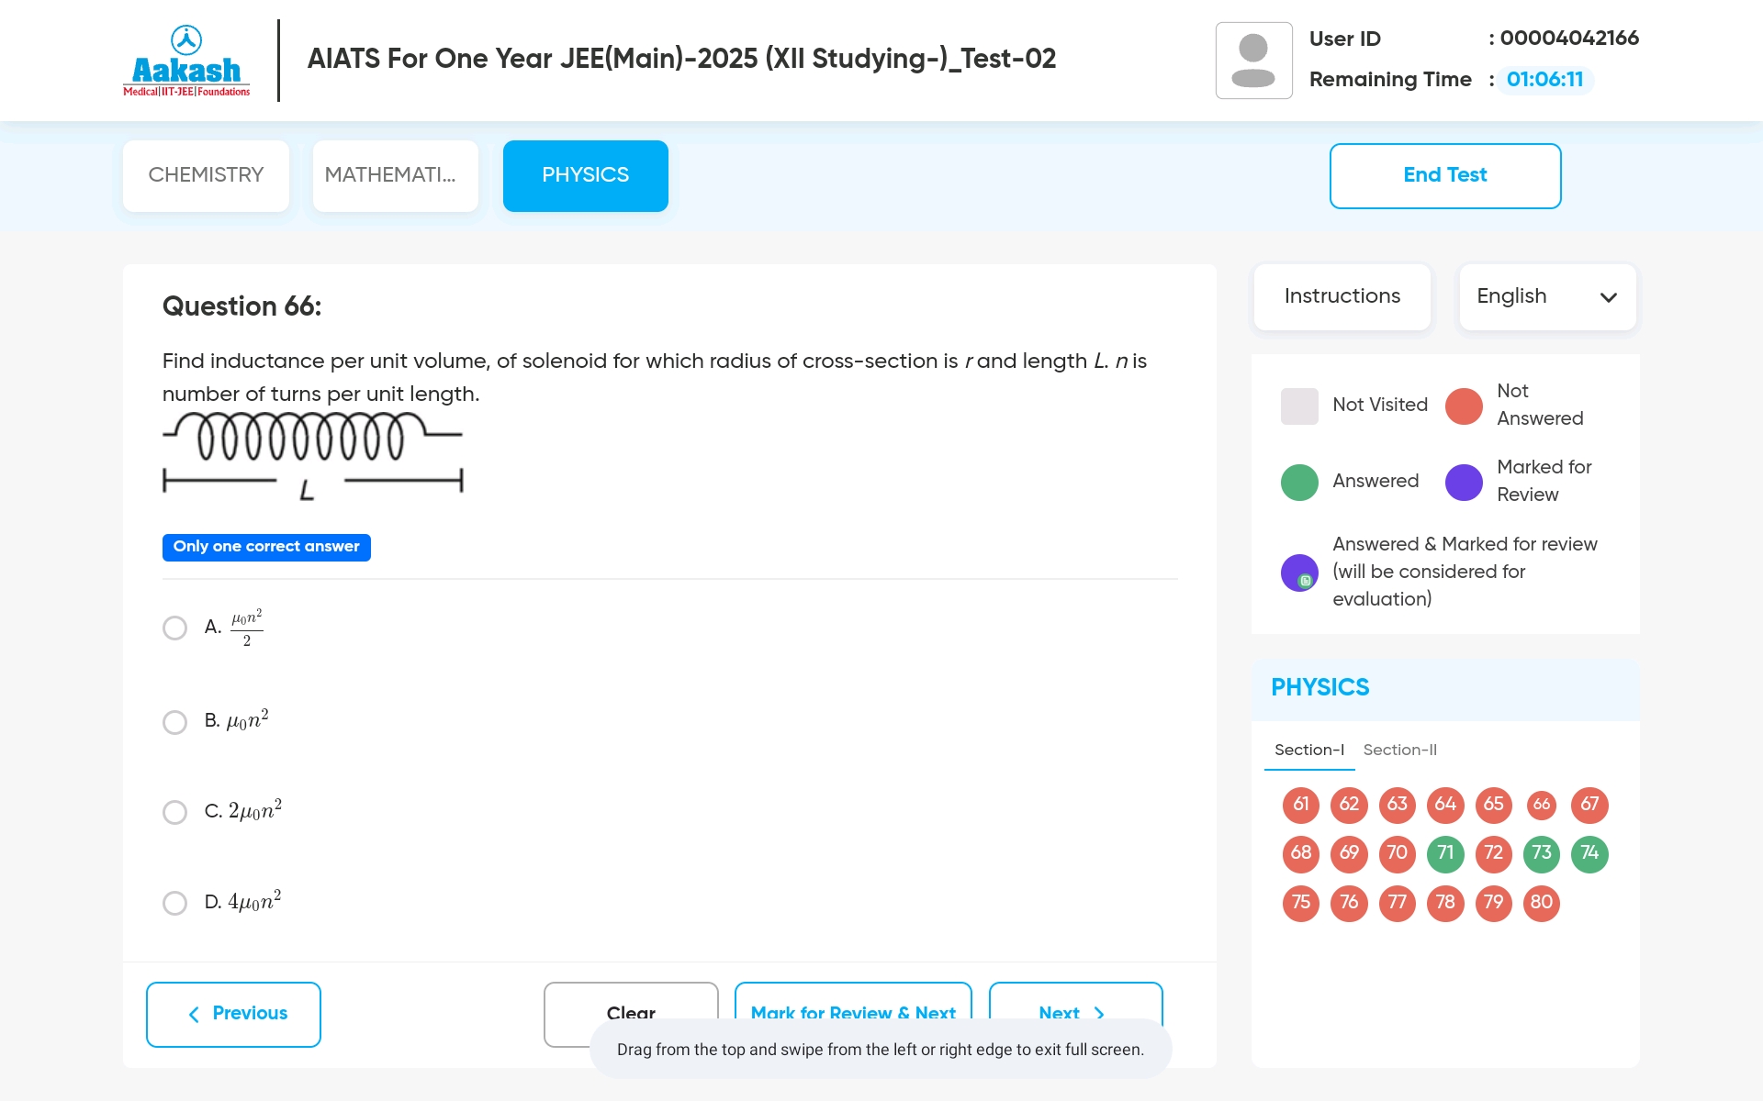Viewport: 1763px width, 1101px height.
Task: Open question 72 in palette
Action: point(1493,853)
